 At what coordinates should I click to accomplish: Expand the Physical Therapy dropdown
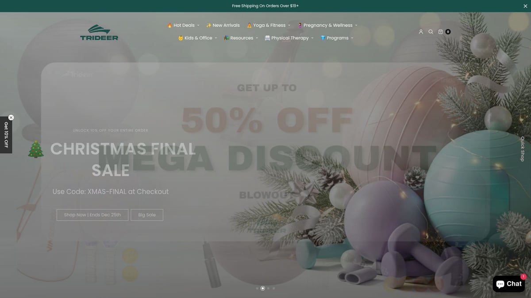(289, 38)
